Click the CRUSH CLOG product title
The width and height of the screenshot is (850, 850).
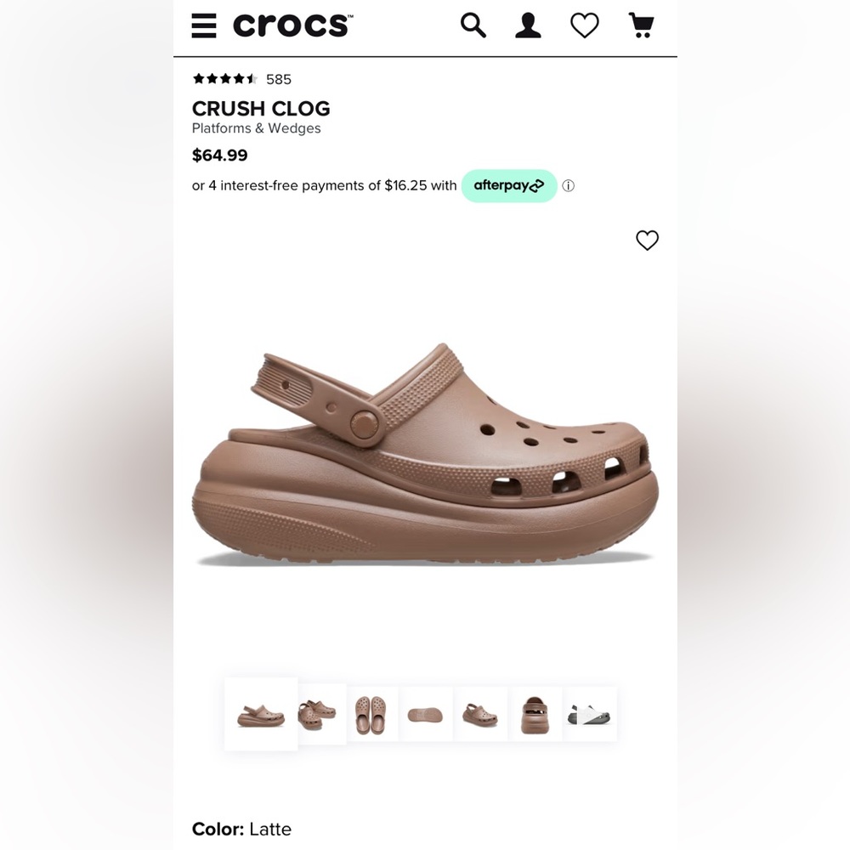click(261, 109)
